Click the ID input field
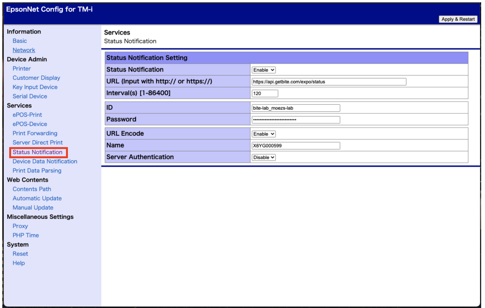 pyautogui.click(x=296, y=108)
